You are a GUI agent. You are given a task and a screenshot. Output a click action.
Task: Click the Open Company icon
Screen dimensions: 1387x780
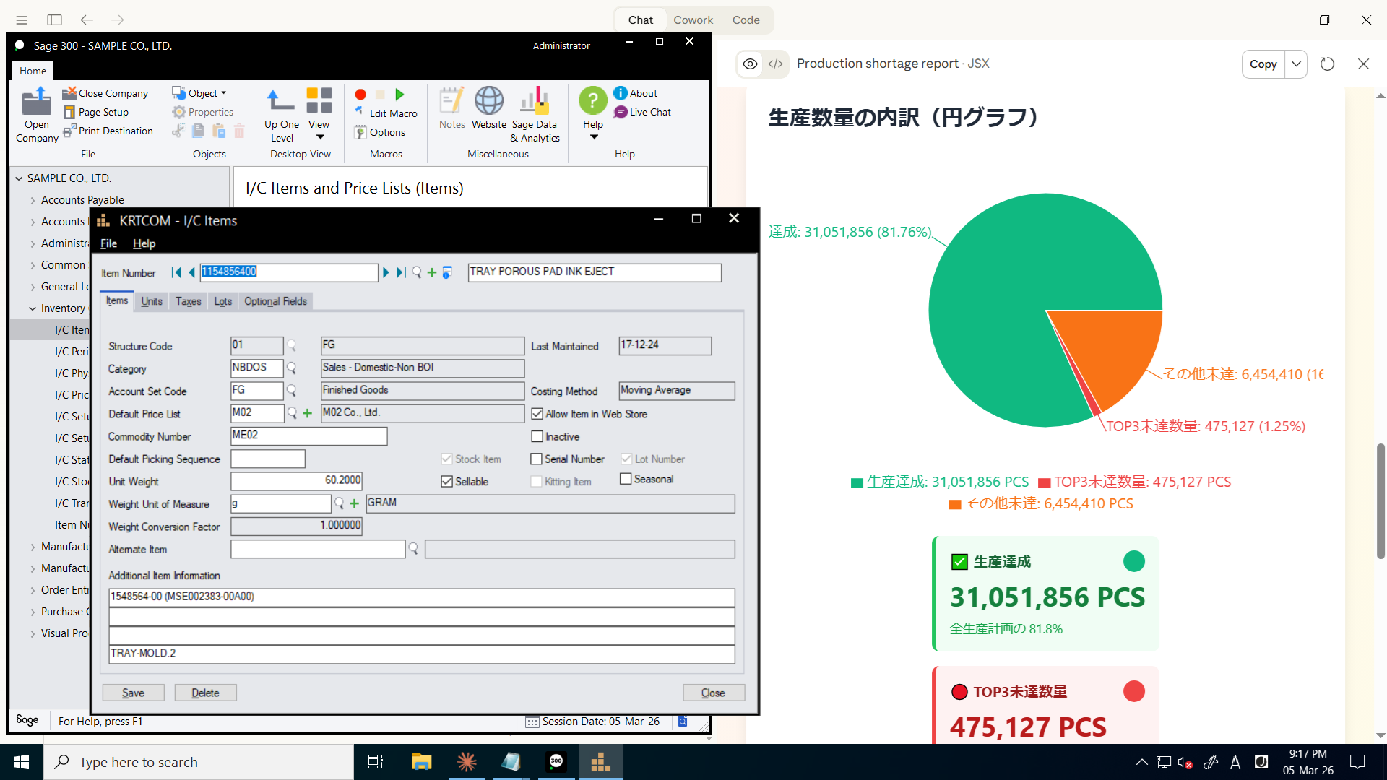coord(36,103)
